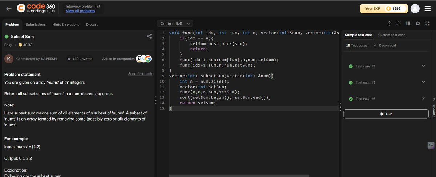Expand Test case 14 details
The image size is (436, 177).
tap(423, 82)
